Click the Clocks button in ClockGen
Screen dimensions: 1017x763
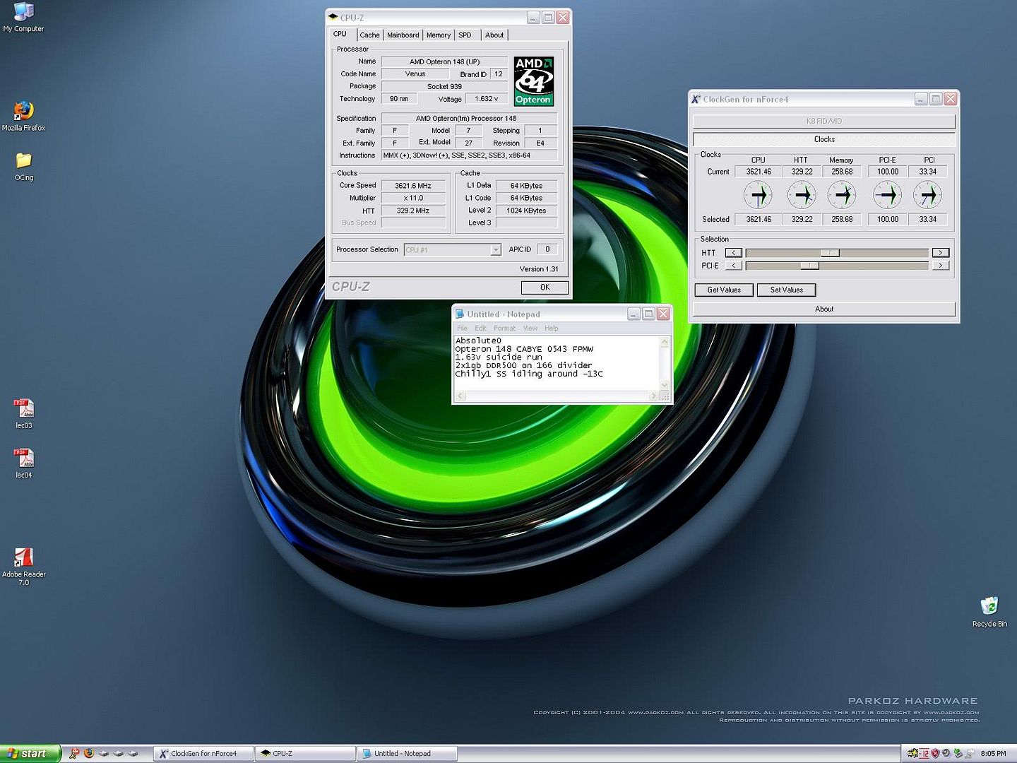pyautogui.click(x=824, y=139)
